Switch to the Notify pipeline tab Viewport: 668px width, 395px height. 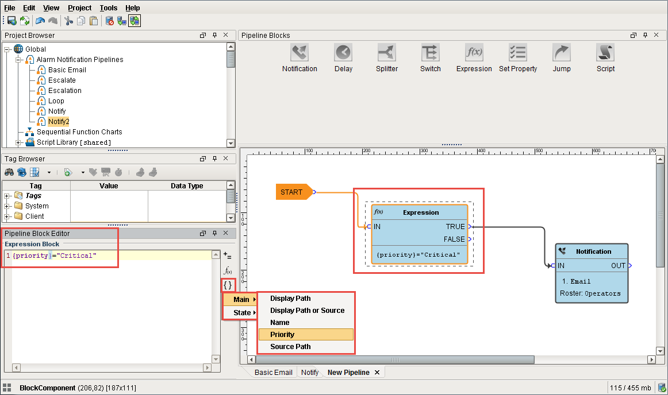click(310, 373)
